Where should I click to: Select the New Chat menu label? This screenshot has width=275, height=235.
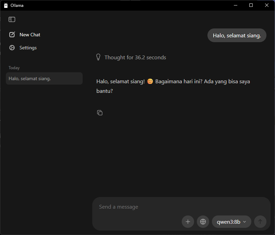[30, 35]
